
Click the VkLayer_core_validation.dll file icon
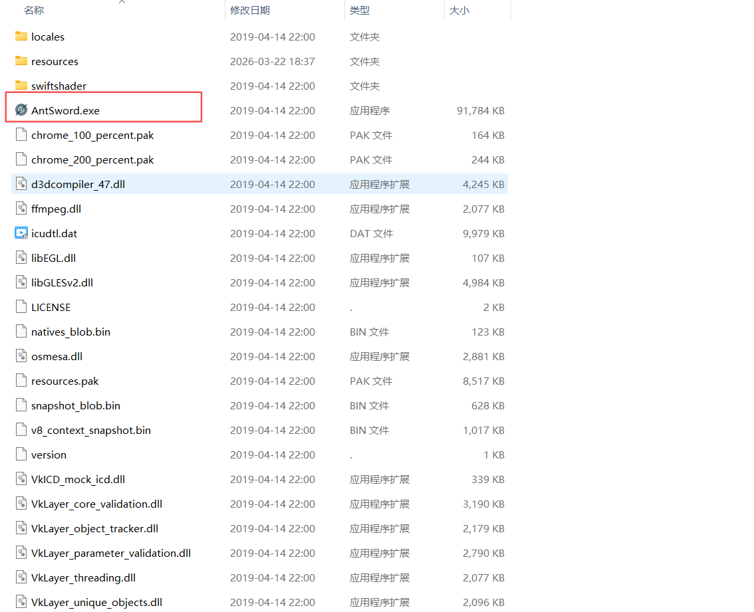pos(21,503)
